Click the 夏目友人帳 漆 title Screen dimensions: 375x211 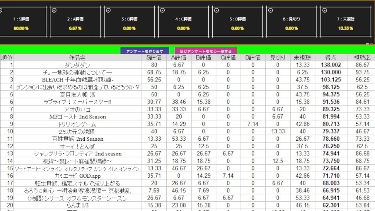(x=77, y=95)
